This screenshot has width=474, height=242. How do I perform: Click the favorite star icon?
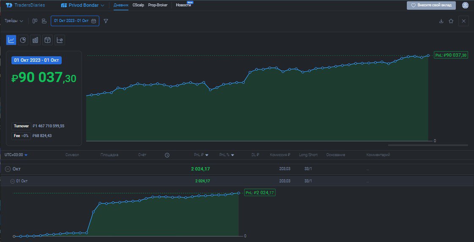pos(451,21)
